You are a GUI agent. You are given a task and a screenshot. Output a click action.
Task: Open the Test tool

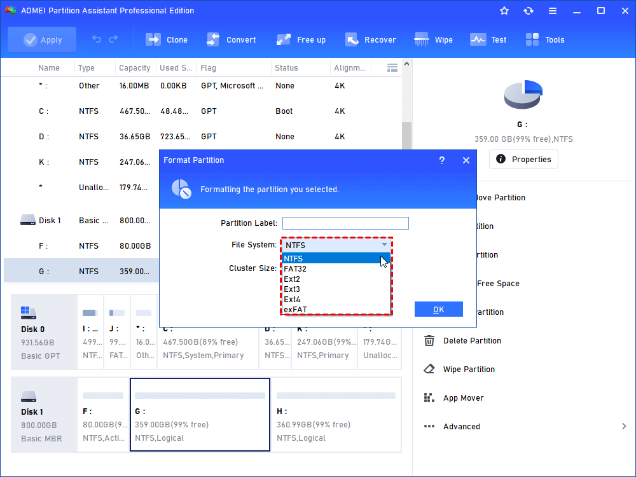488,39
